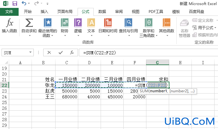This screenshot has height=129, width=218.
Task: Click 根据所选内容创建 button
Action: pyautogui.click(x=205, y=35)
